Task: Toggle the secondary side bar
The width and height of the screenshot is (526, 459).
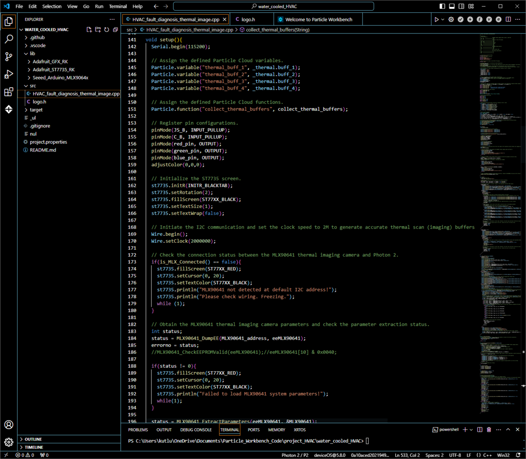Action: 461,6
